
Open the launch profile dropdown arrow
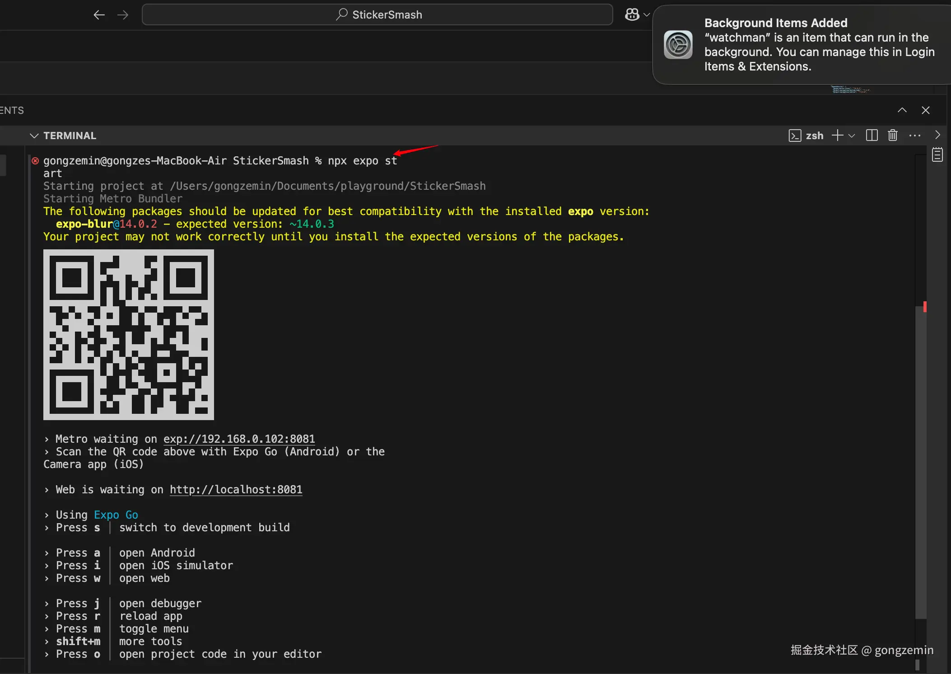click(852, 136)
